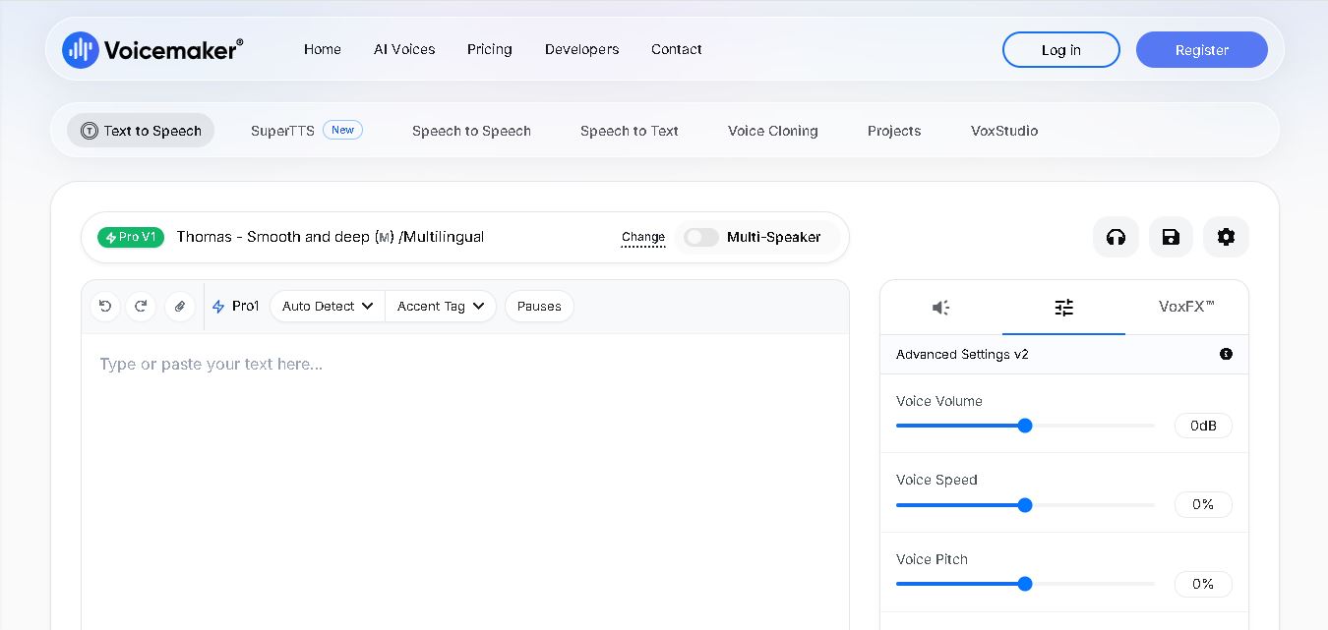
Task: Select the sliders advanced settings tab
Action: point(1063,308)
